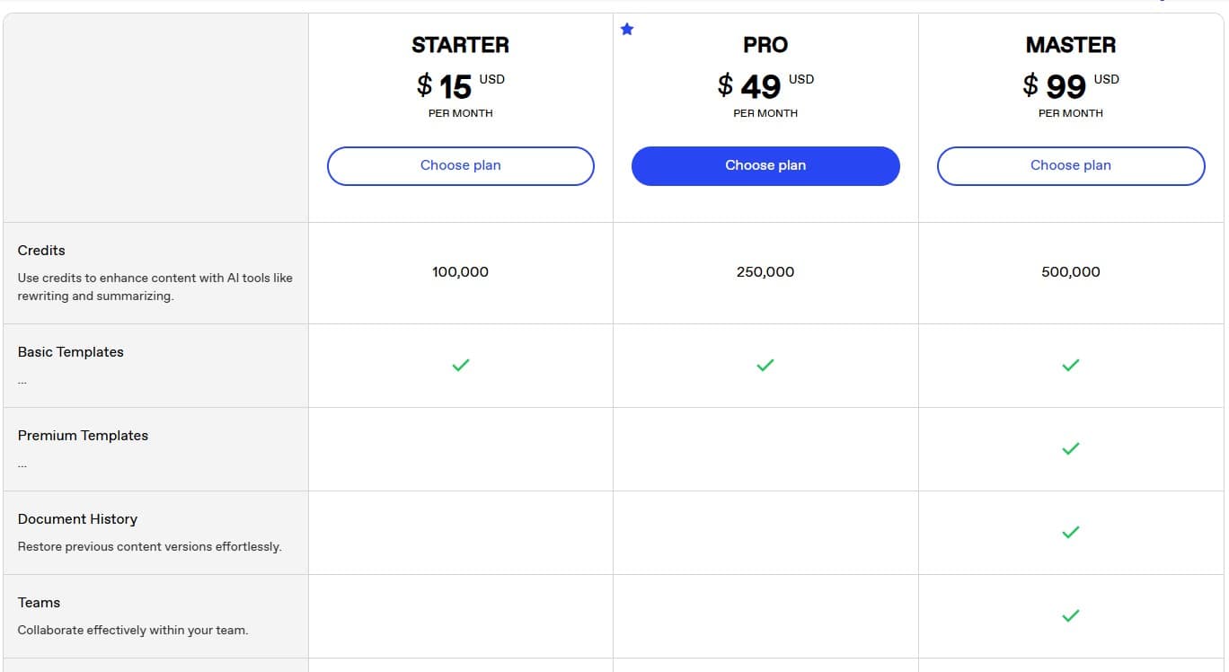This screenshot has width=1229, height=672.
Task: Click Master's Premium Templates checkmark
Action: coord(1070,448)
